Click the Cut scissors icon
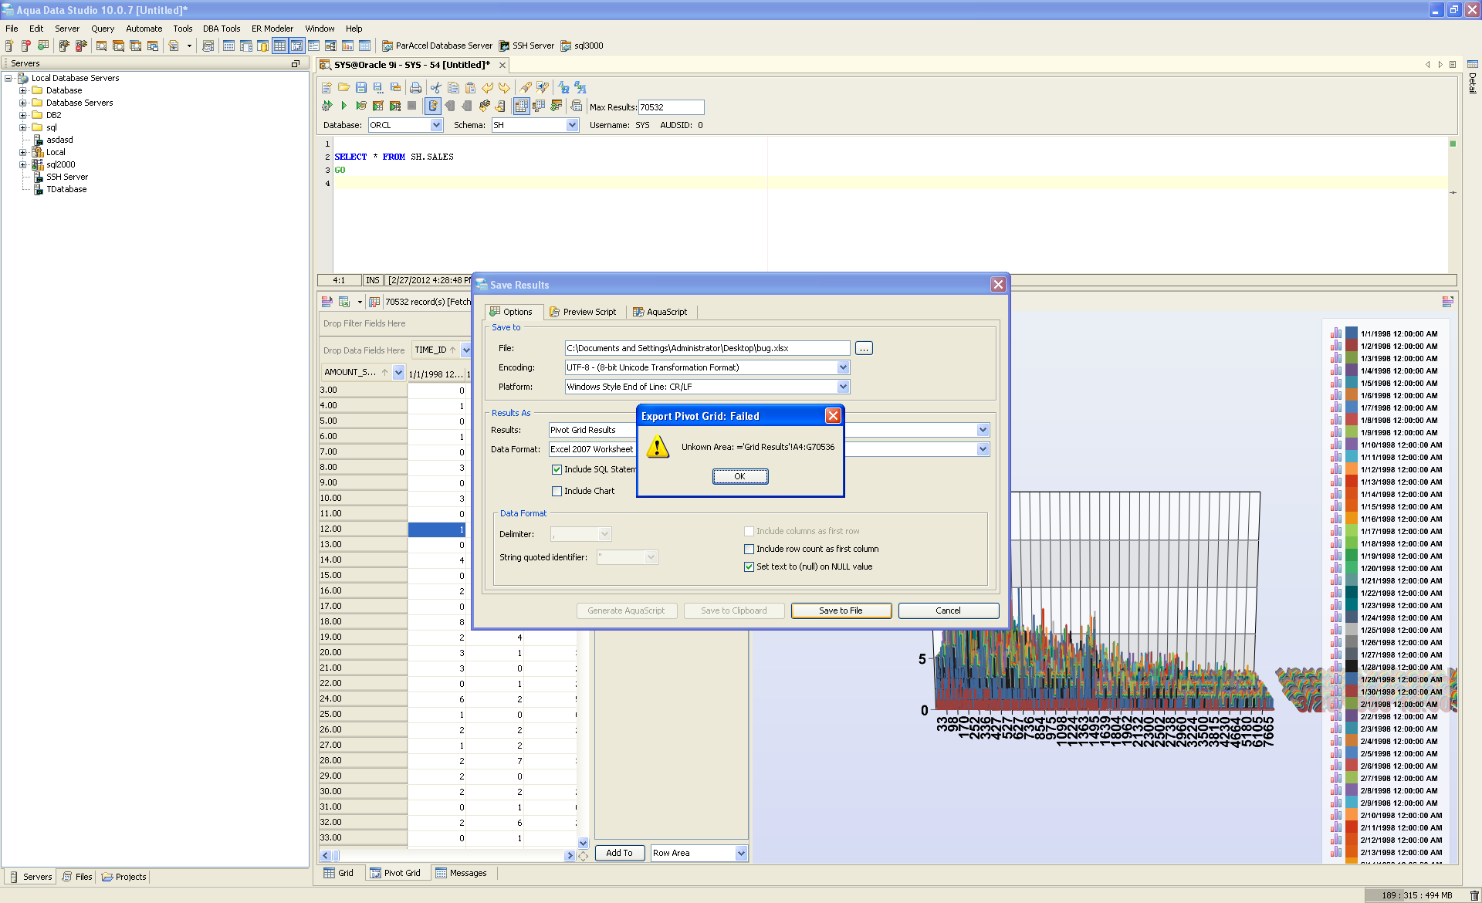Screen dimensions: 1482x903 (x=436, y=88)
